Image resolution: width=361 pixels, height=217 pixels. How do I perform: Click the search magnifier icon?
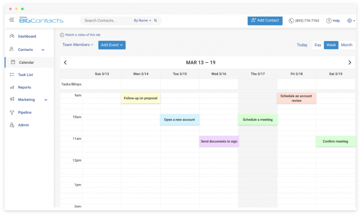coord(155,20)
